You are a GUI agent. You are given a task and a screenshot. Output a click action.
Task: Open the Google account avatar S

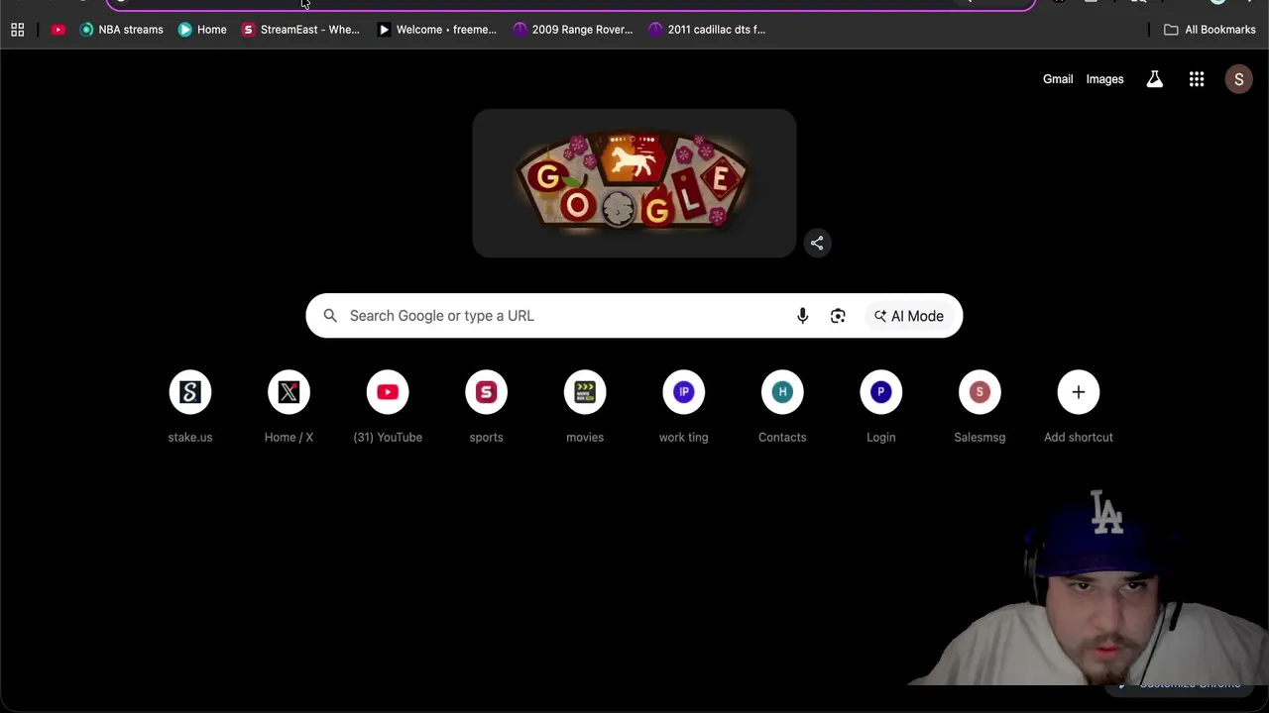click(1238, 79)
